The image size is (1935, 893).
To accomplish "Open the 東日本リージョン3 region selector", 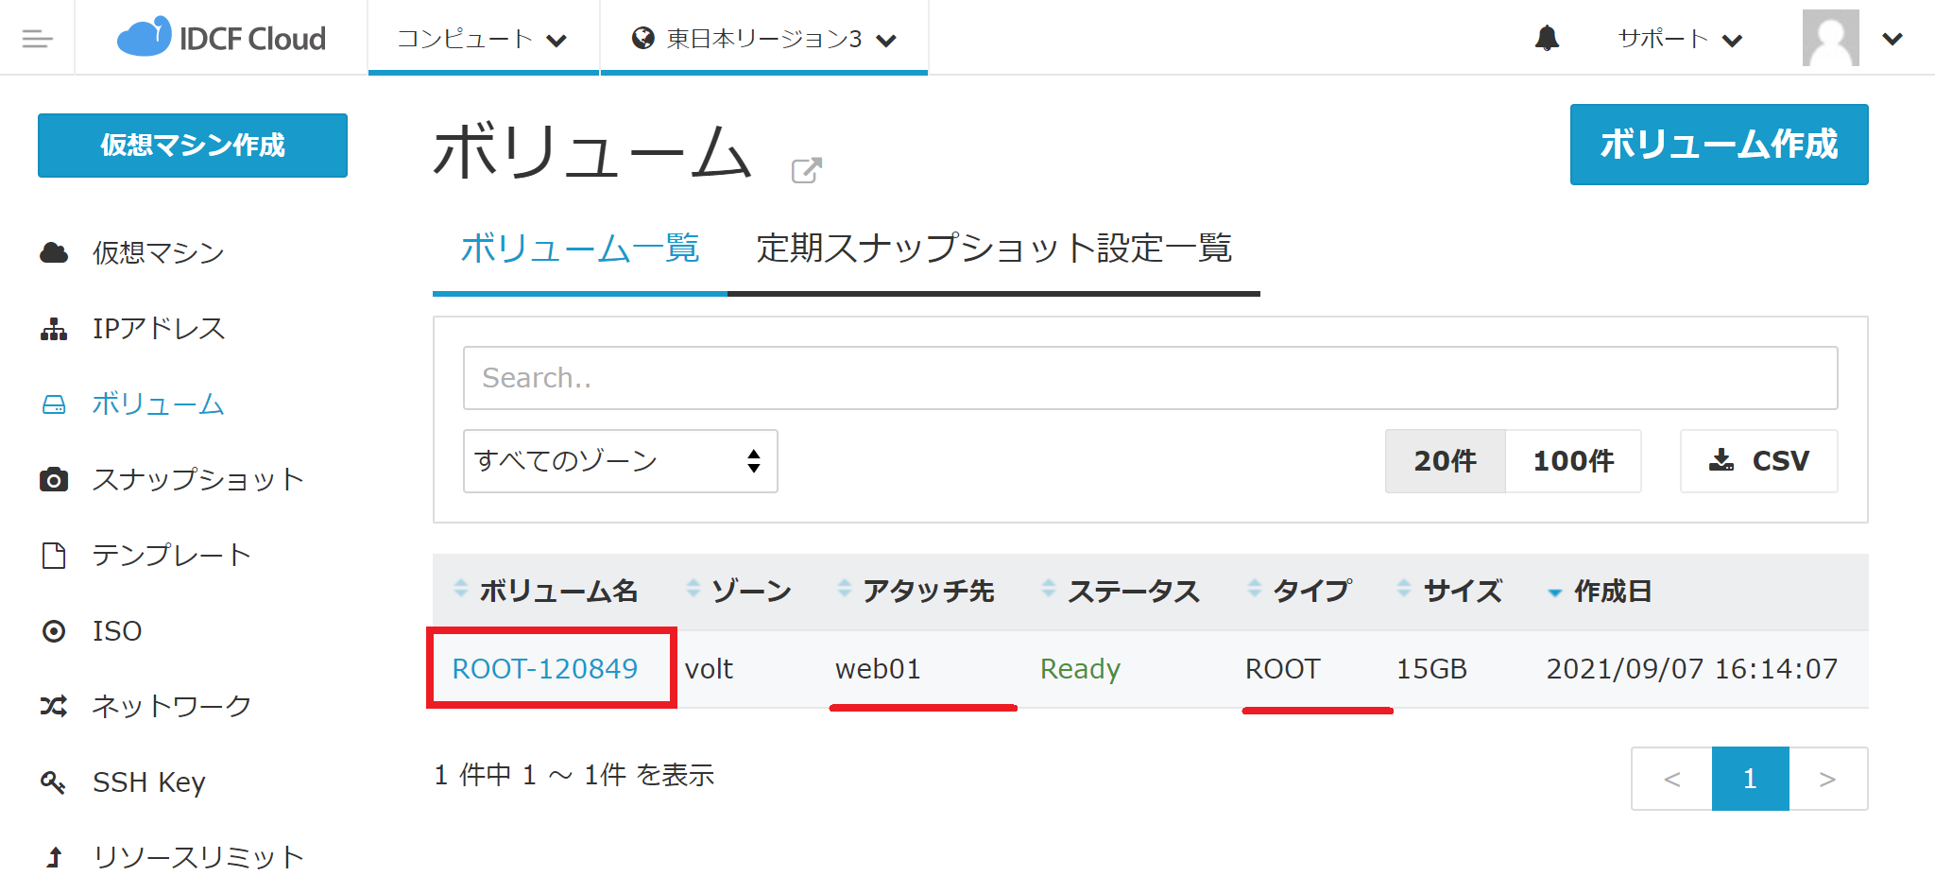I will (763, 39).
